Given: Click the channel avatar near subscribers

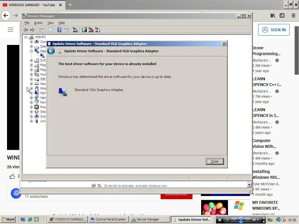Looking at the screenshot, I should pyautogui.click(x=16, y=193).
